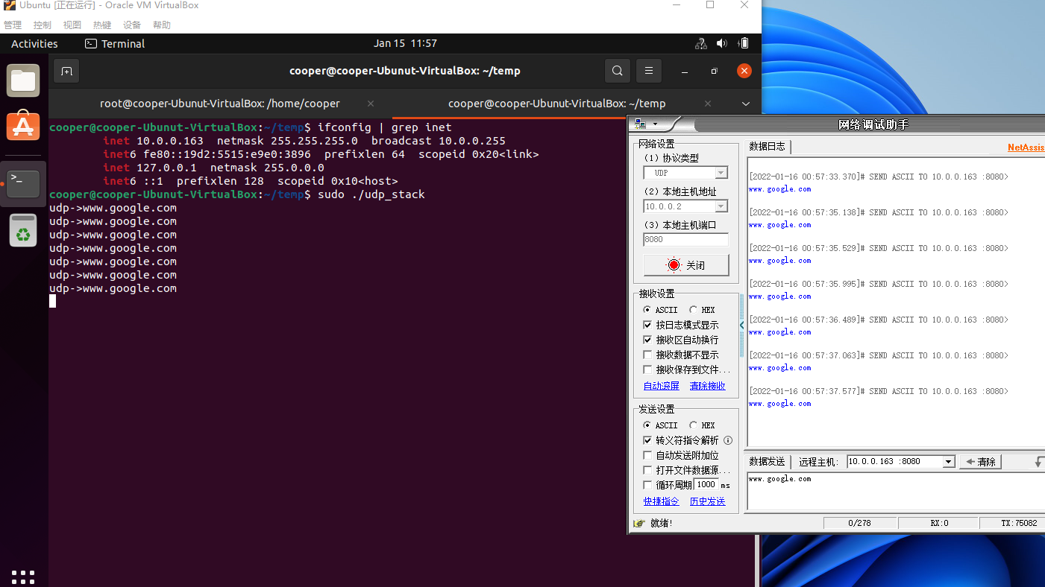Toggle 转义符指令解析 checkbox
Image resolution: width=1045 pixels, height=587 pixels.
pyautogui.click(x=647, y=440)
